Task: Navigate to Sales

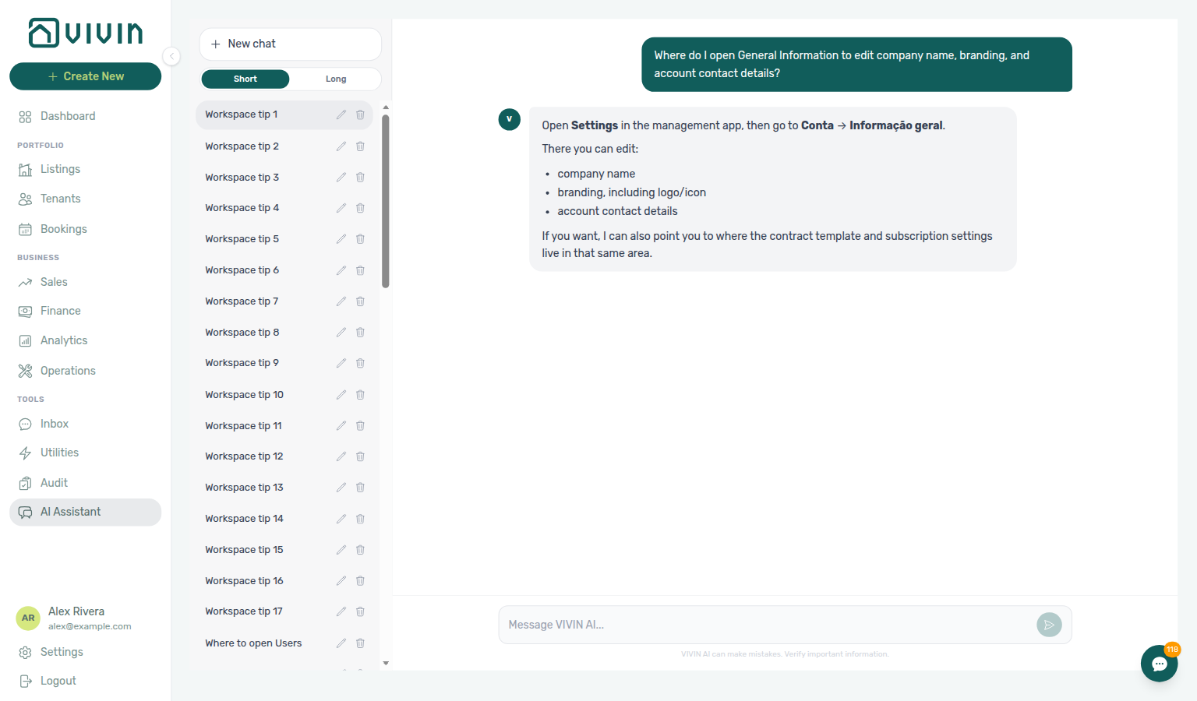Action: coord(86,282)
